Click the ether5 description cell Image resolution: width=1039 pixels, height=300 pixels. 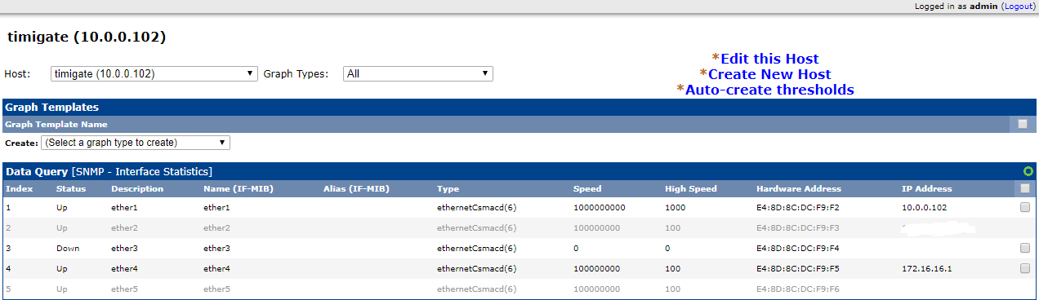pos(125,289)
